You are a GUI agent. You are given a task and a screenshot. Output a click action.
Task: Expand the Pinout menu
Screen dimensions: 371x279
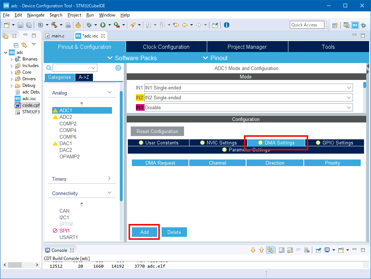point(215,58)
